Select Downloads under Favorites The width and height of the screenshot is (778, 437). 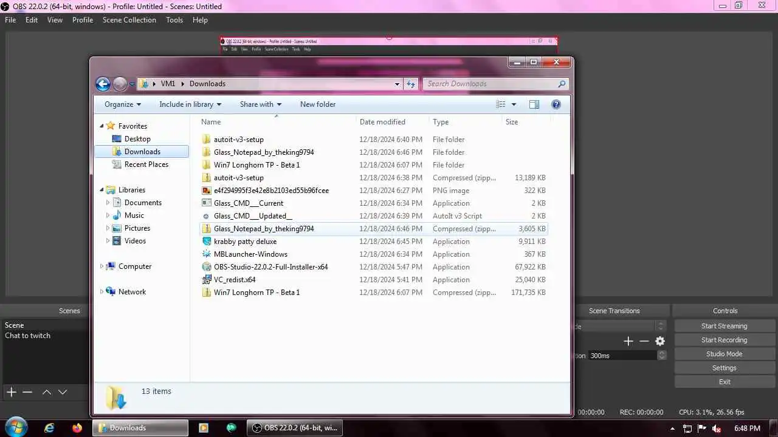coord(142,152)
